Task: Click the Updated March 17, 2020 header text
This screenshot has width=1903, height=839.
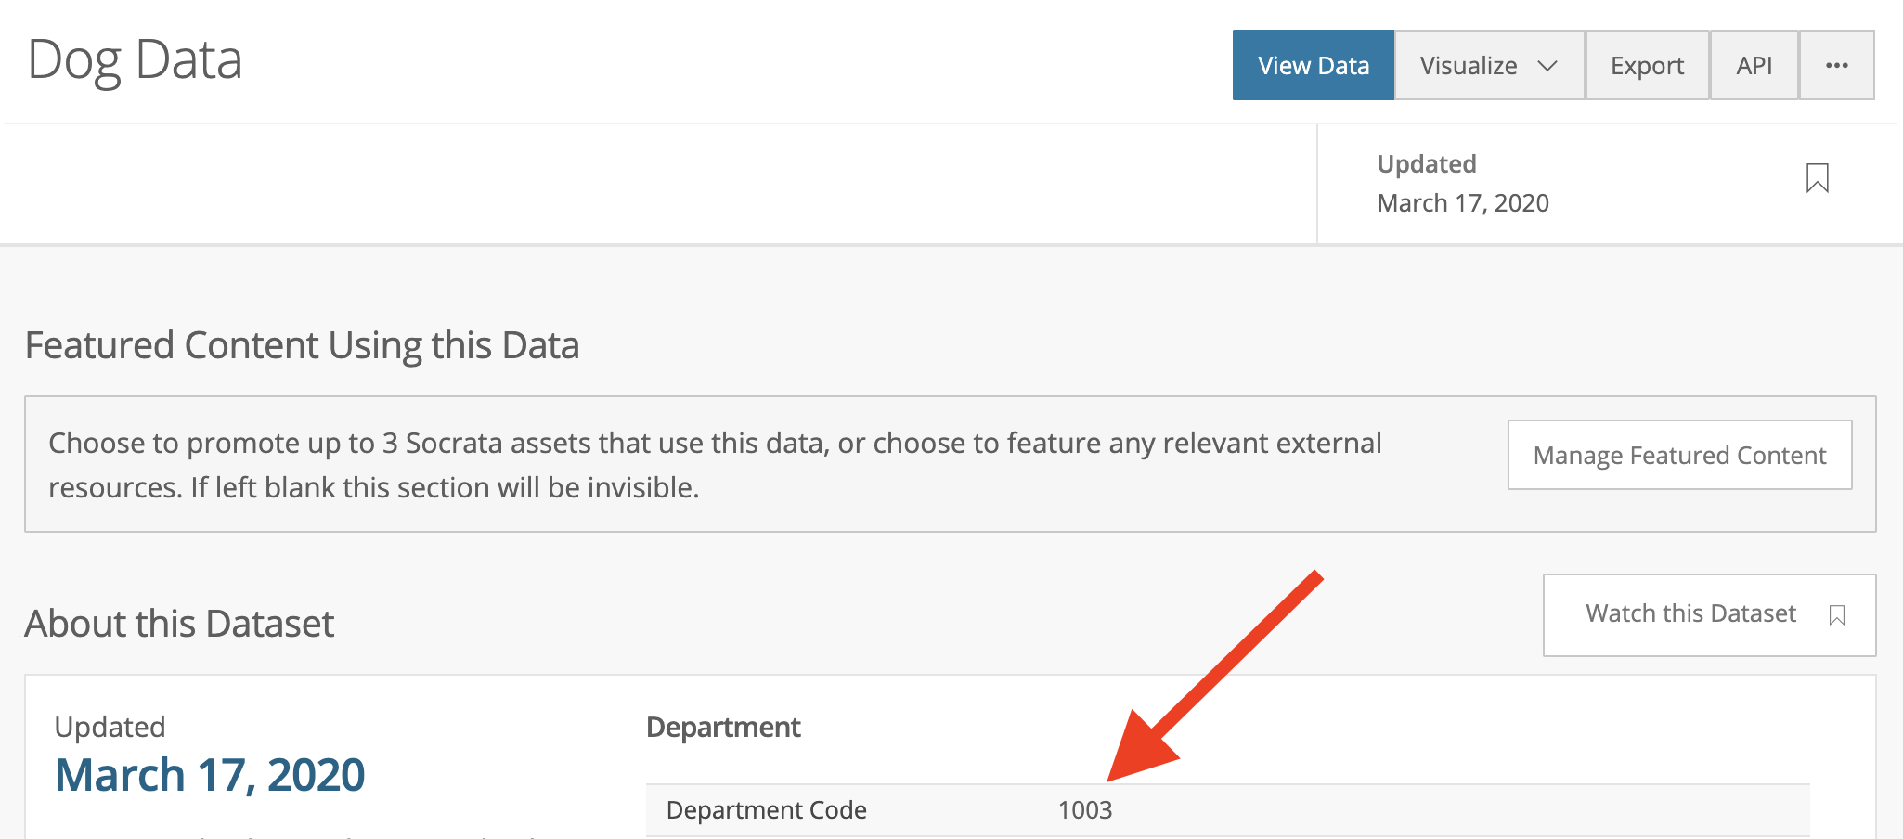Action: [x=1463, y=183]
